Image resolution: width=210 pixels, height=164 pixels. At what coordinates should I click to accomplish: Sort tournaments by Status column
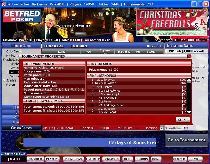coord(151,52)
